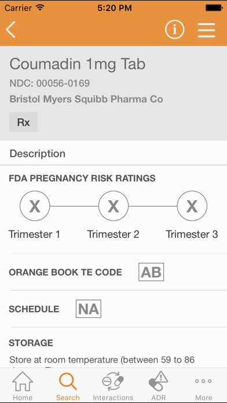Tap the back arrow icon
The width and height of the screenshot is (227, 403).
click(x=11, y=30)
